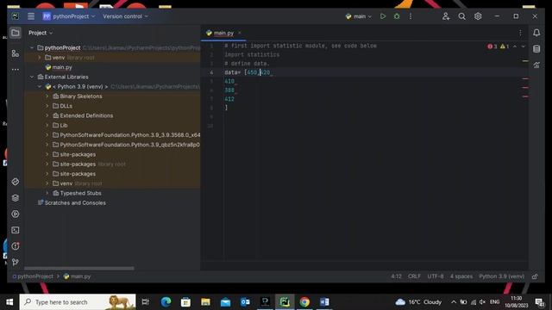Run the main configuration
552x310 pixels.
click(383, 16)
